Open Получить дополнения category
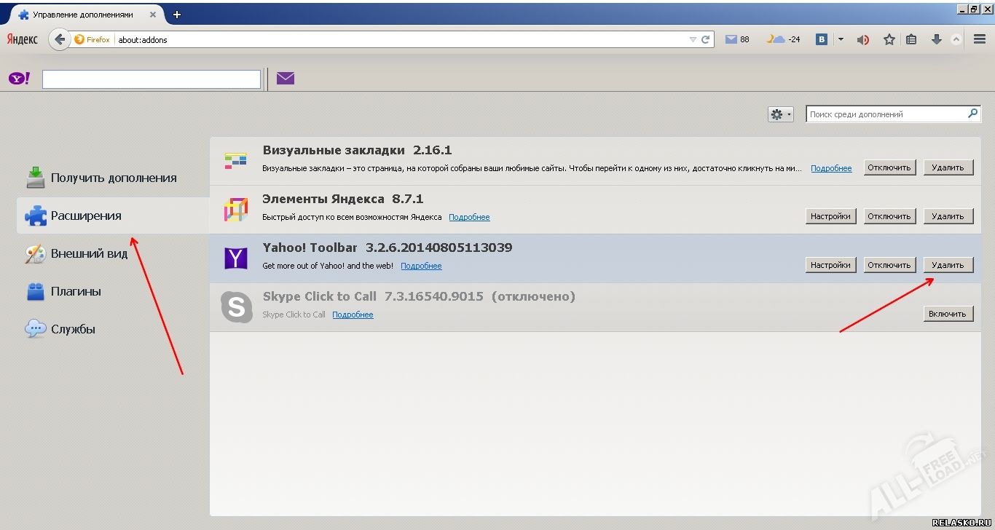The width and height of the screenshot is (995, 530). click(x=113, y=178)
